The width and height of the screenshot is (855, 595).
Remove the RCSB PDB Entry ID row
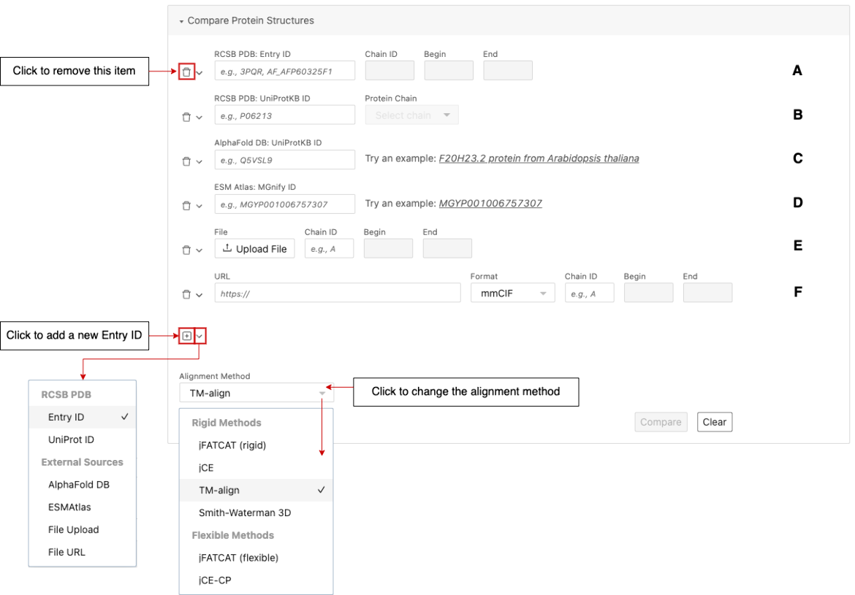(187, 71)
